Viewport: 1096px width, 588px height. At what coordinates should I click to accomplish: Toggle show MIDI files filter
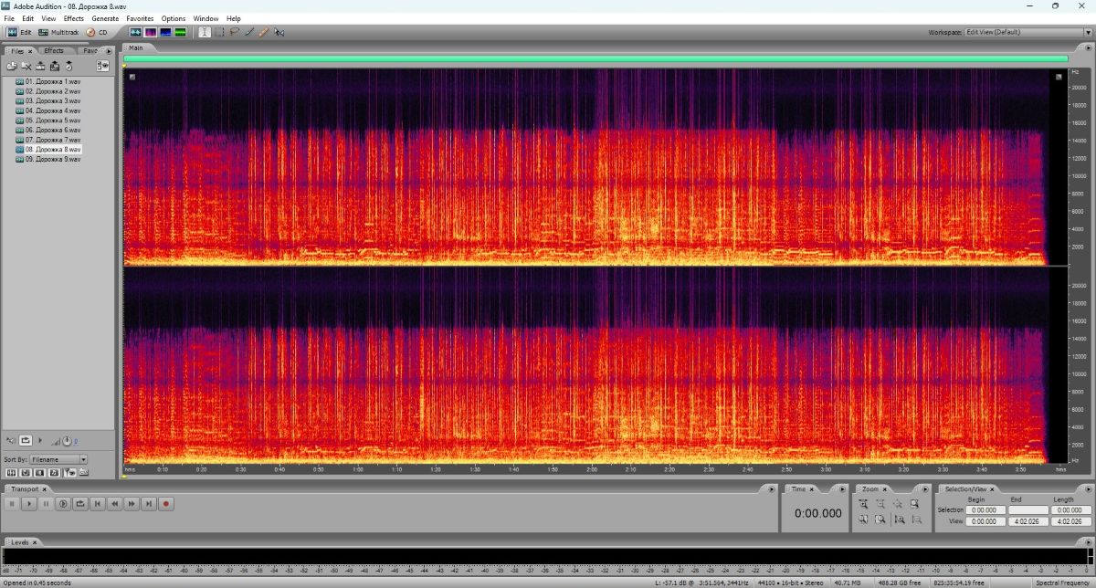click(54, 472)
